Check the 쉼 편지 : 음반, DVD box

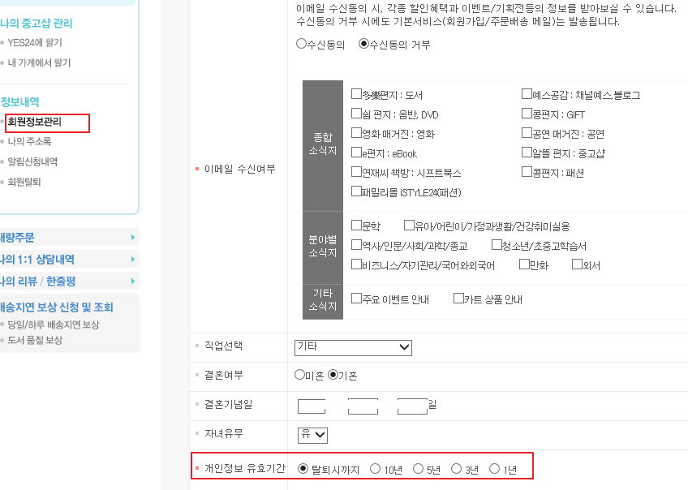pyautogui.click(x=356, y=114)
